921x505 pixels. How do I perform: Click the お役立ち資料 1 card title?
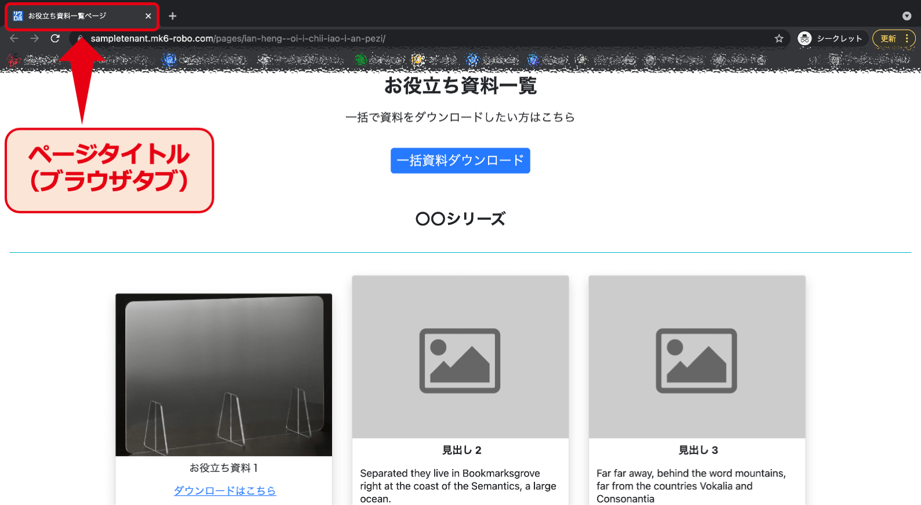tap(224, 468)
